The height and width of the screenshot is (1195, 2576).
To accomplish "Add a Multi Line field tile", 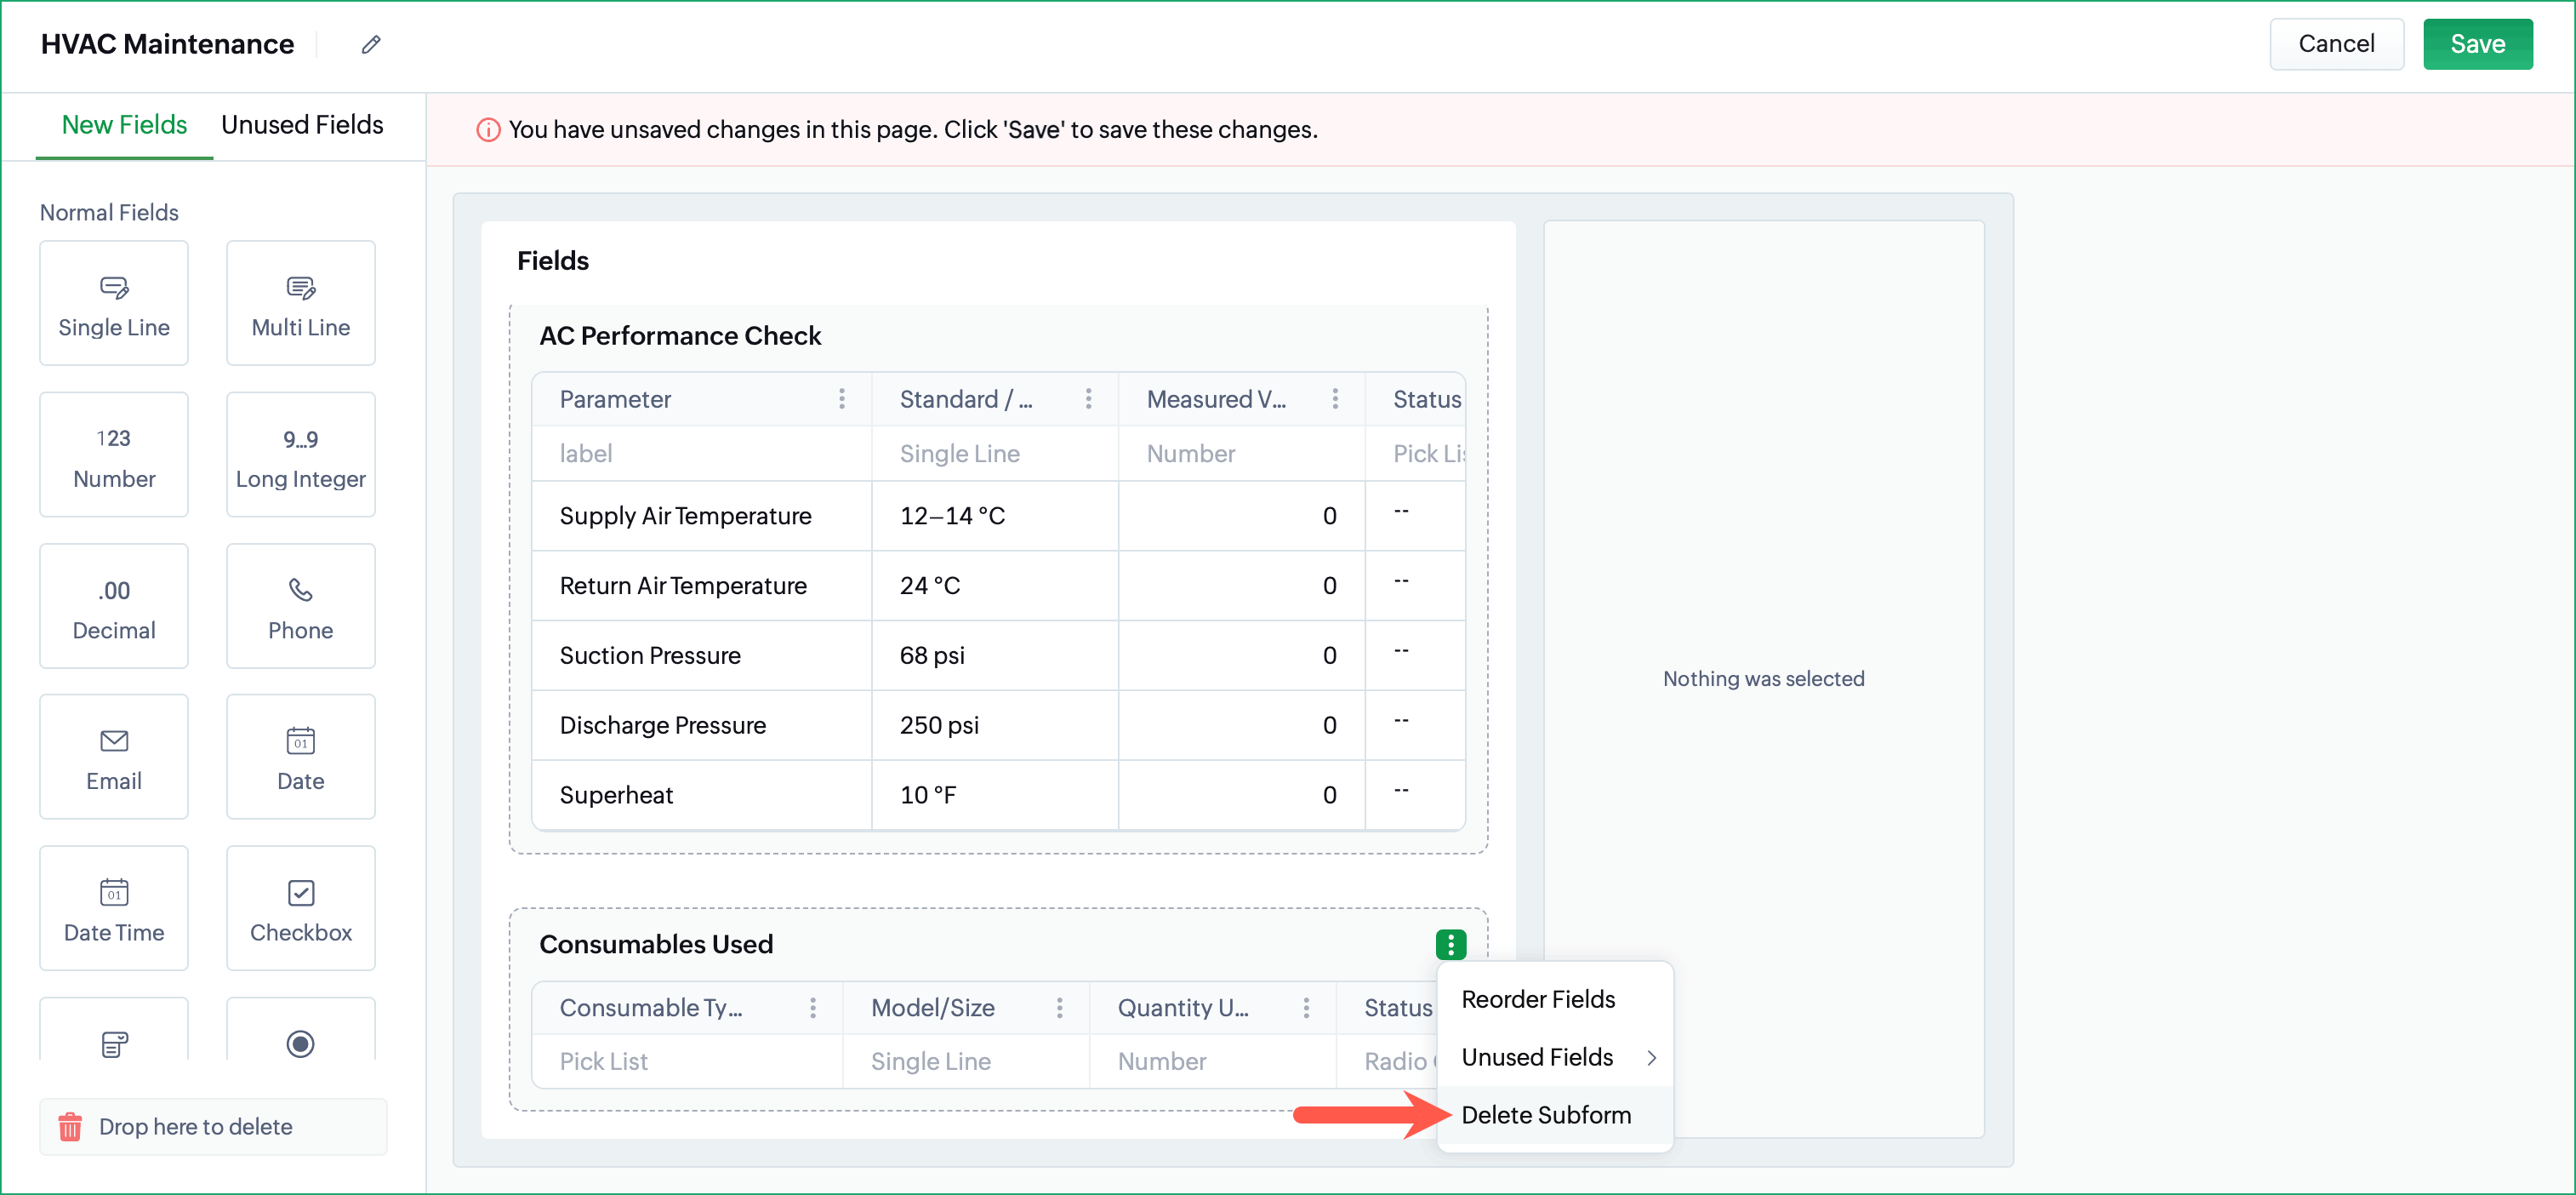I will click(x=301, y=303).
